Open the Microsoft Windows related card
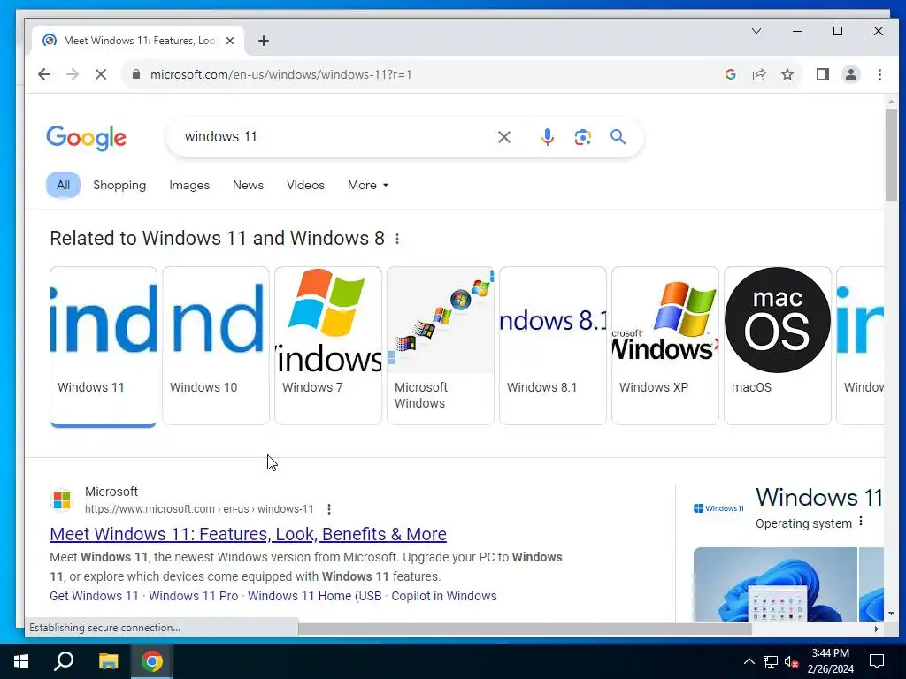This screenshot has height=679, width=906. tap(441, 346)
